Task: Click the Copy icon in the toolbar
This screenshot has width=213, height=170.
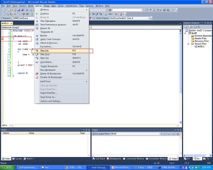Action: pos(31,10)
